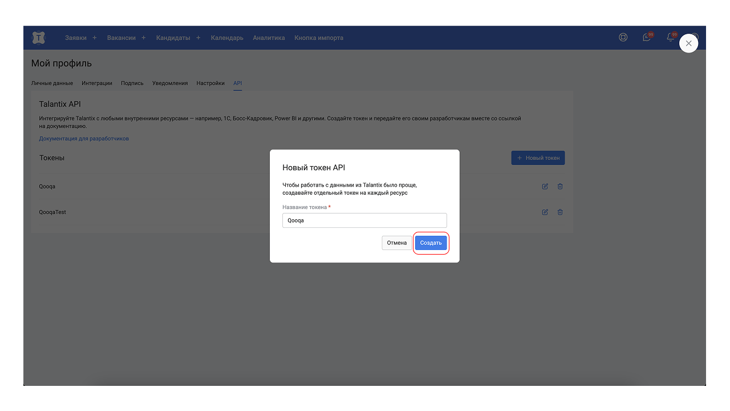Click the Новый токен API dialog title
Image resolution: width=730 pixels, height=411 pixels.
[314, 168]
